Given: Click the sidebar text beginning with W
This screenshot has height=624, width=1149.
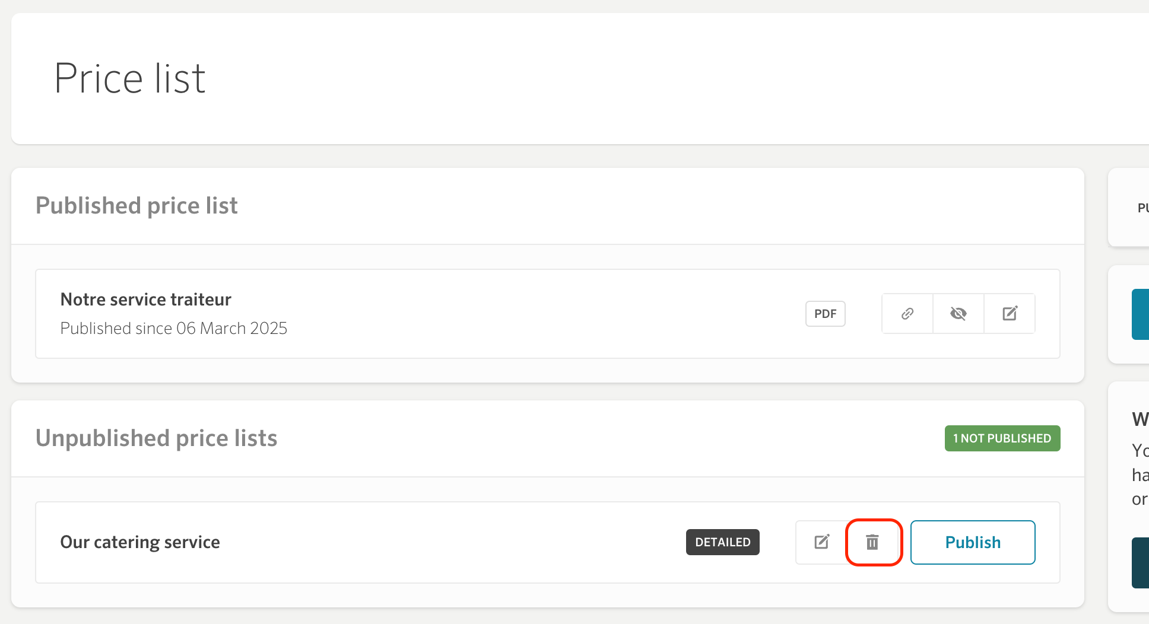Looking at the screenshot, I should pyautogui.click(x=1140, y=419).
